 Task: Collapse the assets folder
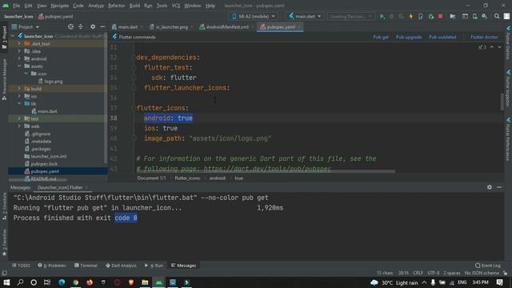19,66
